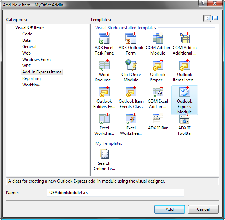Select the Add-in Express Items category
225x220 pixels.
(42, 72)
